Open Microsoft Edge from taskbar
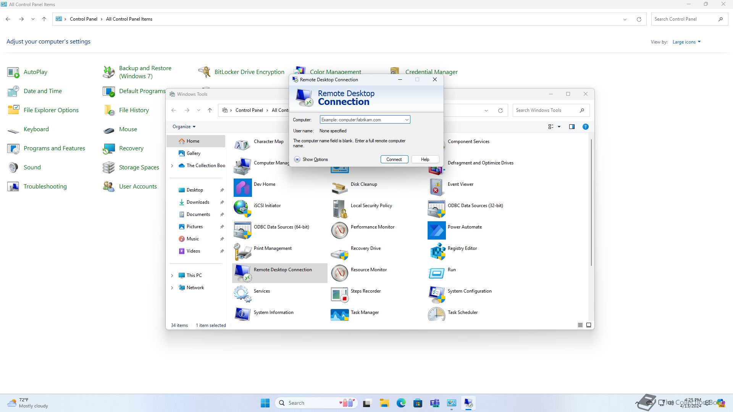Image resolution: width=733 pixels, height=412 pixels. (401, 403)
